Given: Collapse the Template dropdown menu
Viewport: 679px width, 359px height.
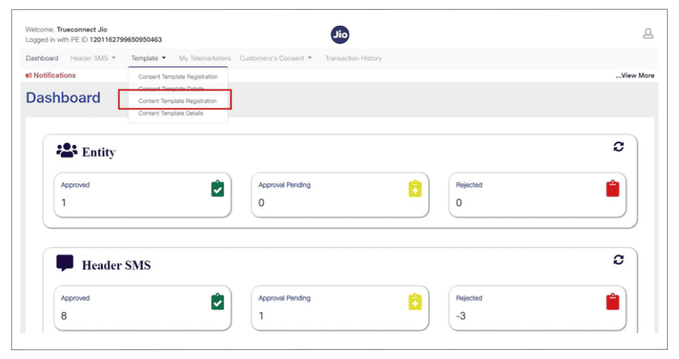Looking at the screenshot, I should pos(149,58).
